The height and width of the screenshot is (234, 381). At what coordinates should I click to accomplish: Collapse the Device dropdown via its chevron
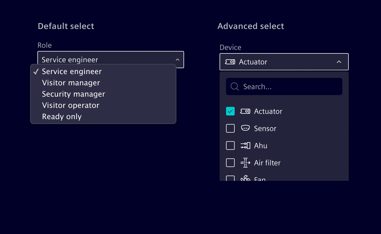(x=339, y=62)
